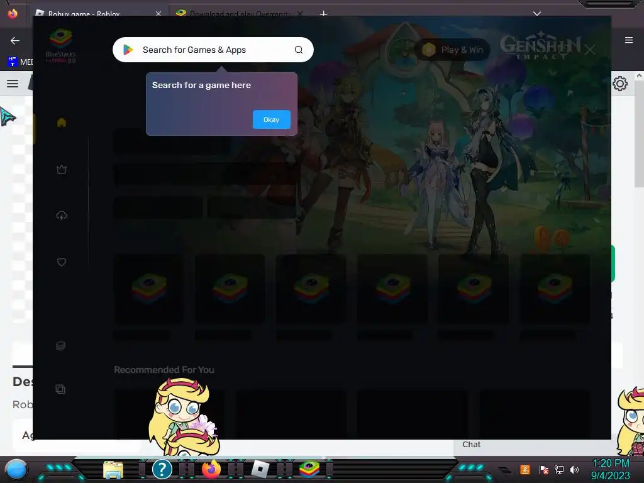Open the Chat panel
644x483 pixels.
point(471,445)
